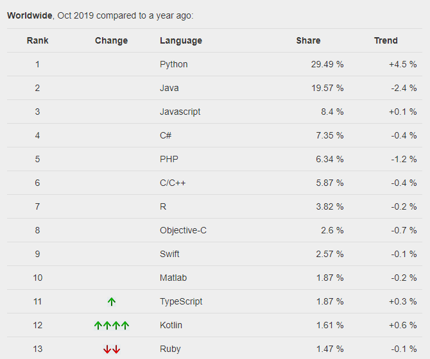Select the Matlab row label
Image resolution: width=430 pixels, height=359 pixels.
[173, 278]
